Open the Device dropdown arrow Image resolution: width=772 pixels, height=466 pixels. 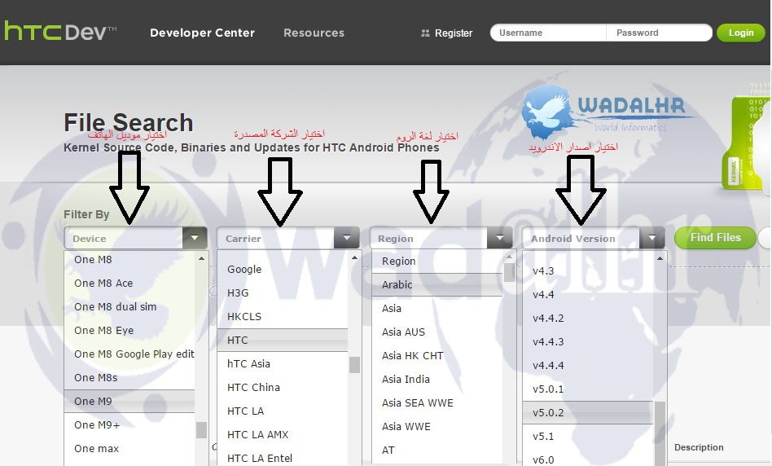coord(195,238)
